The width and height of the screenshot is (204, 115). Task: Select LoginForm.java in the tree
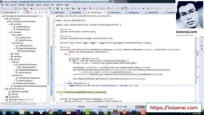[25, 38]
